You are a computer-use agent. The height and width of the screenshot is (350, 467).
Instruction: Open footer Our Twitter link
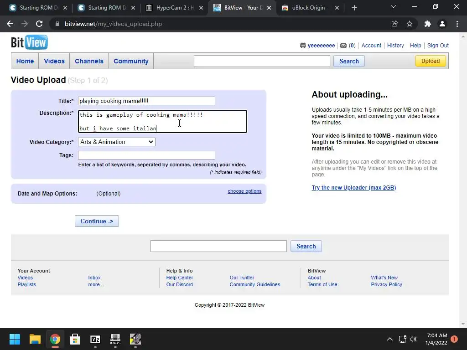click(x=242, y=278)
